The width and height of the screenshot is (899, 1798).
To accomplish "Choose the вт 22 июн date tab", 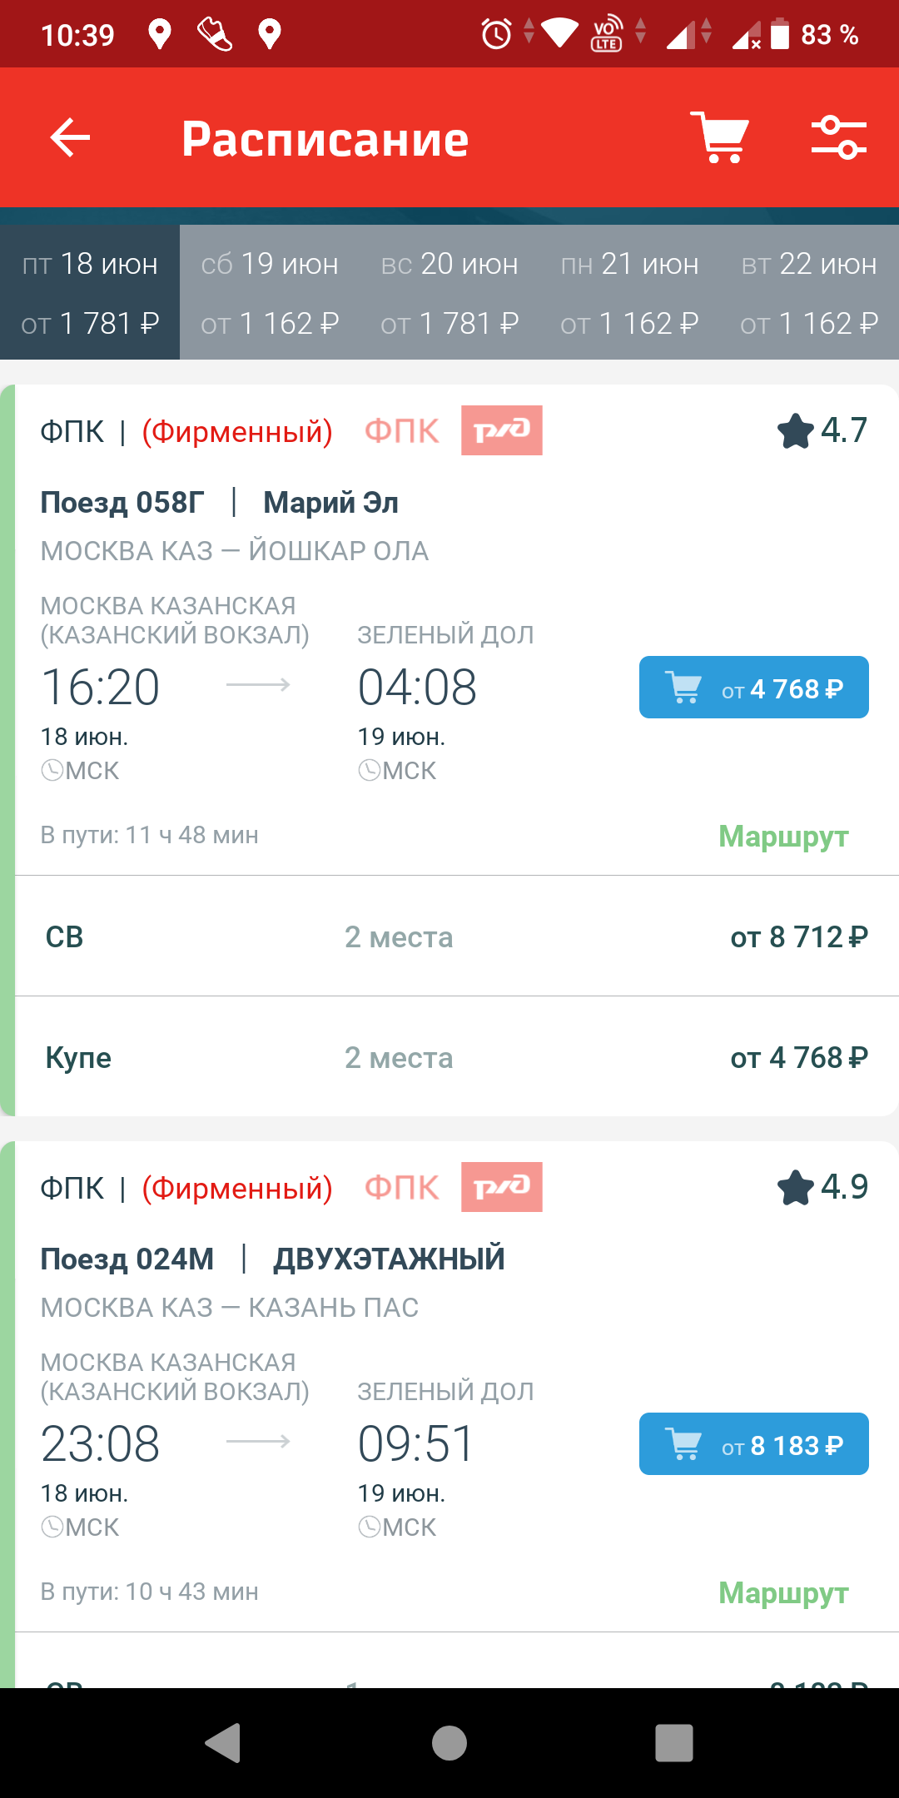I will [x=809, y=292].
